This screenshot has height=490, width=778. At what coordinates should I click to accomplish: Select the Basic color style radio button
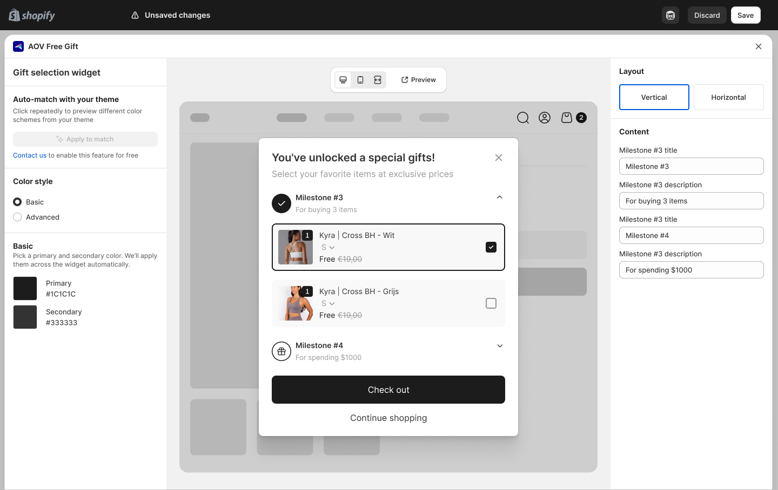[x=17, y=202]
